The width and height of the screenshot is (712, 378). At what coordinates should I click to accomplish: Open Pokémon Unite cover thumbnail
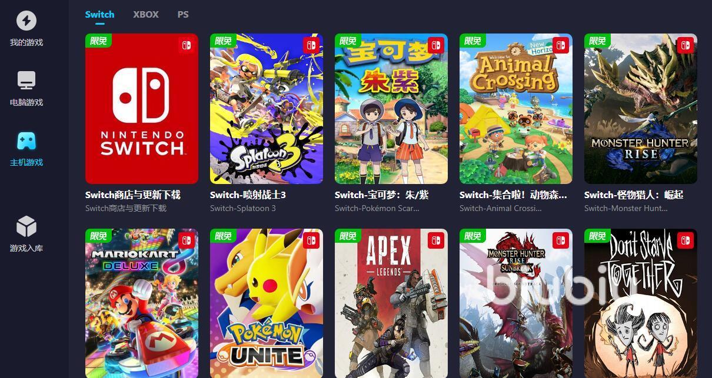click(267, 303)
